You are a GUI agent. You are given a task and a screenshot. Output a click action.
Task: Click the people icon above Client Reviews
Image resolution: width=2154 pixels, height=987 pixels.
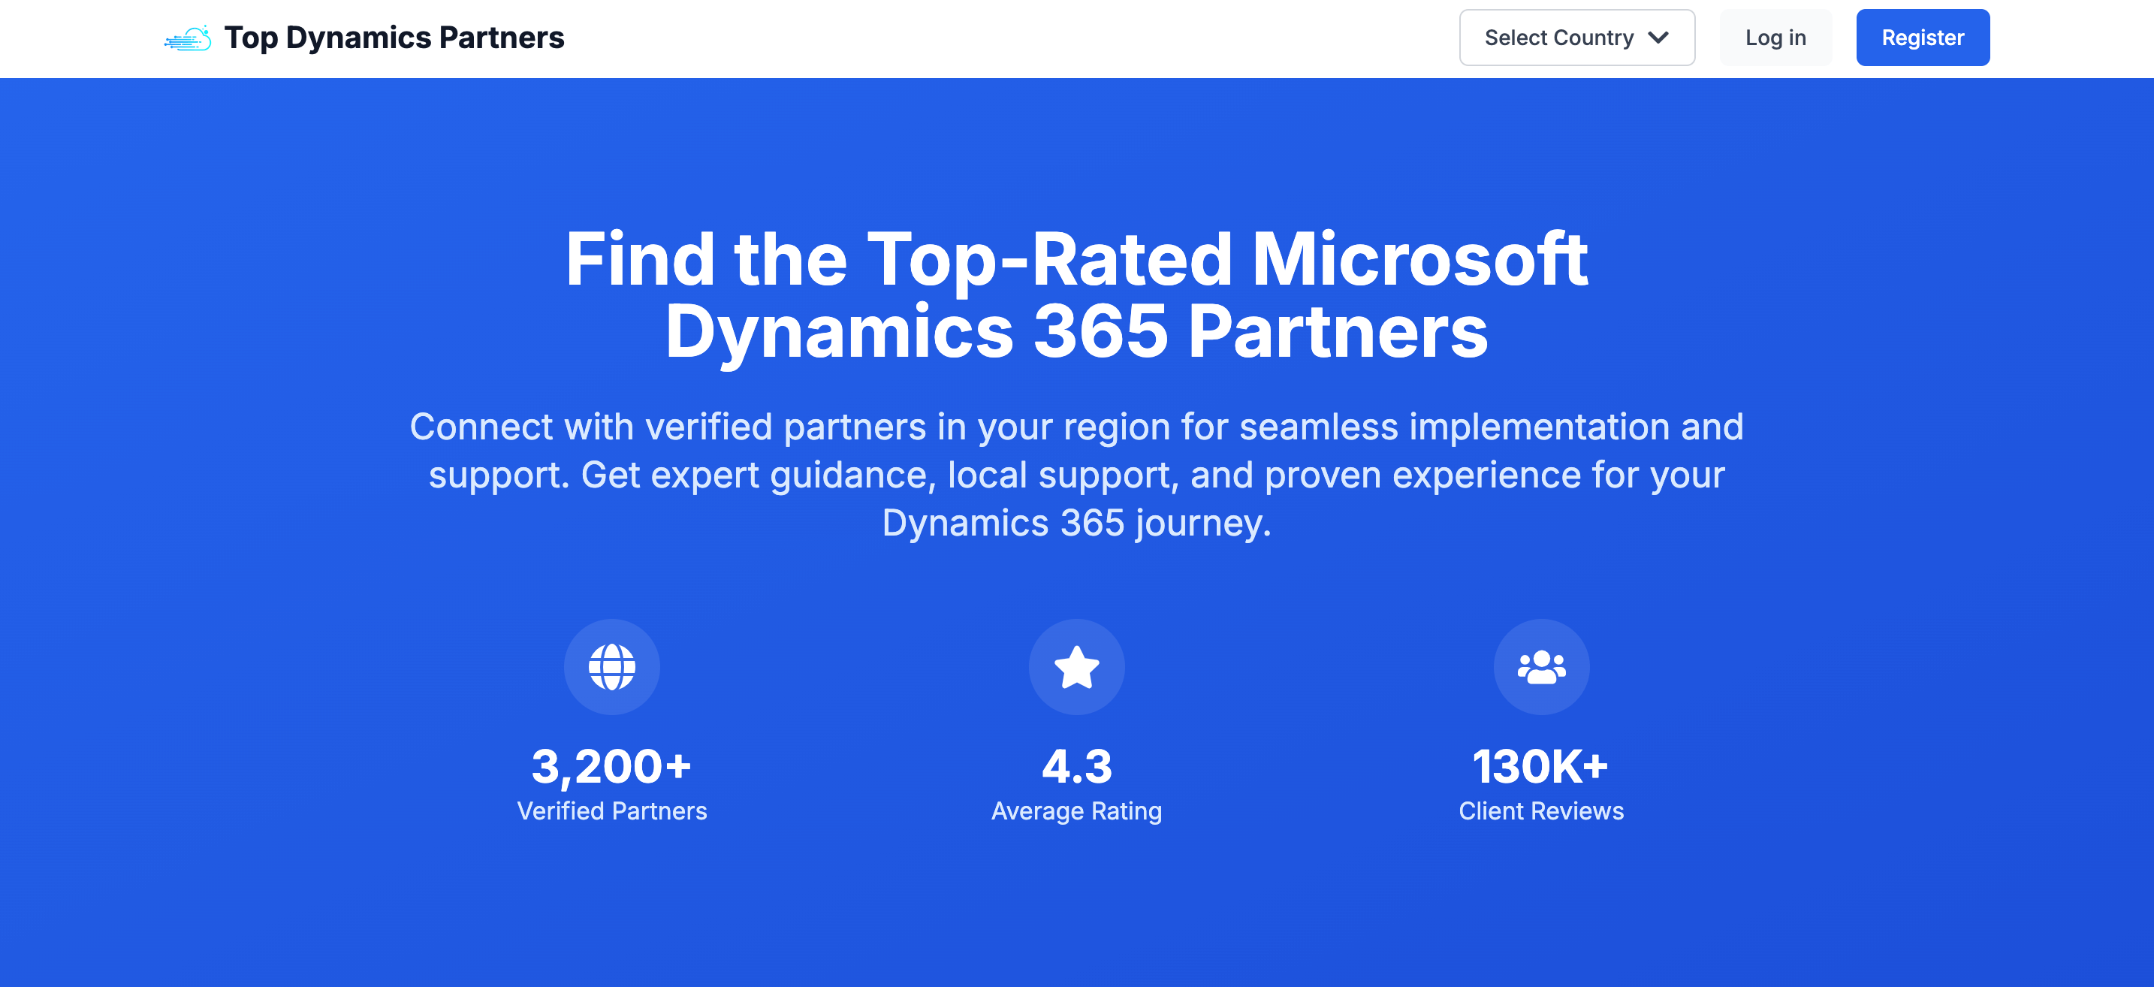pyautogui.click(x=1541, y=667)
